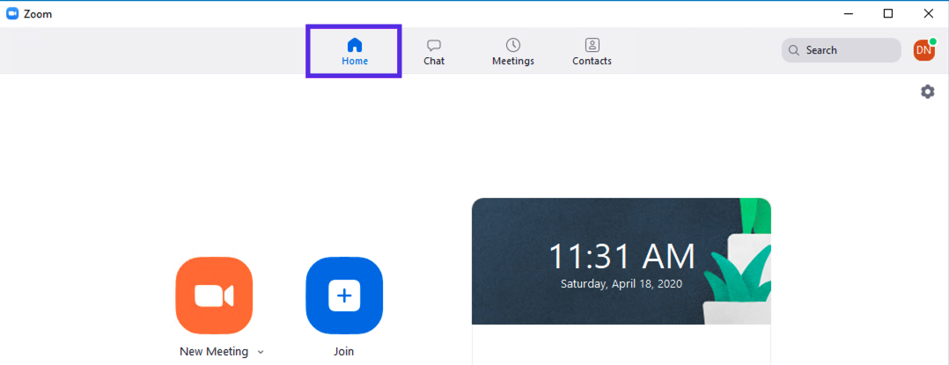
Task: Expand the New Meeting dropdown arrow
Action: pyautogui.click(x=261, y=352)
